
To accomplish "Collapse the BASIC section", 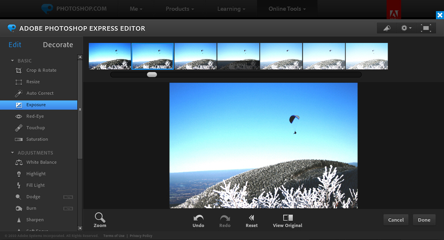I will (13, 61).
